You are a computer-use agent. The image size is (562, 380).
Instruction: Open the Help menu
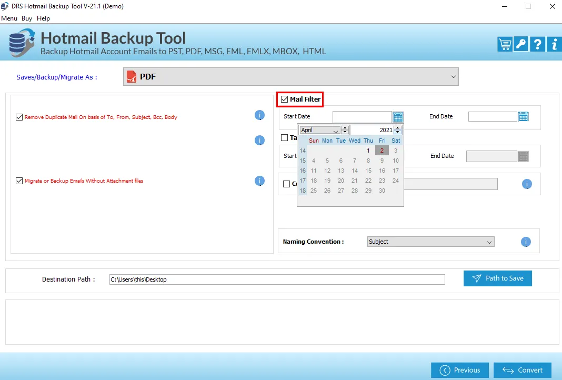pos(43,18)
